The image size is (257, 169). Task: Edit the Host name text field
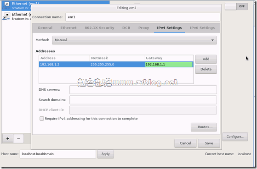58,154
